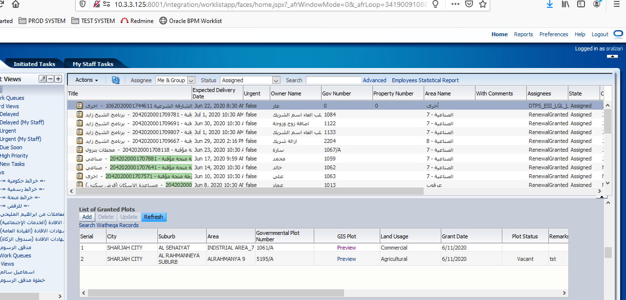
Task: Select the Due Soon view
Action: coord(11,147)
